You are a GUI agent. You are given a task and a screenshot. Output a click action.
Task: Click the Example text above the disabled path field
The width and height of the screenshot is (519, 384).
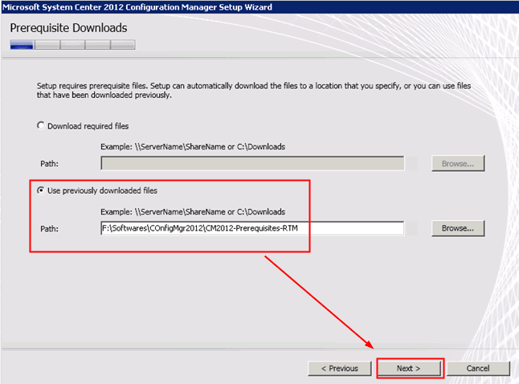193,146
